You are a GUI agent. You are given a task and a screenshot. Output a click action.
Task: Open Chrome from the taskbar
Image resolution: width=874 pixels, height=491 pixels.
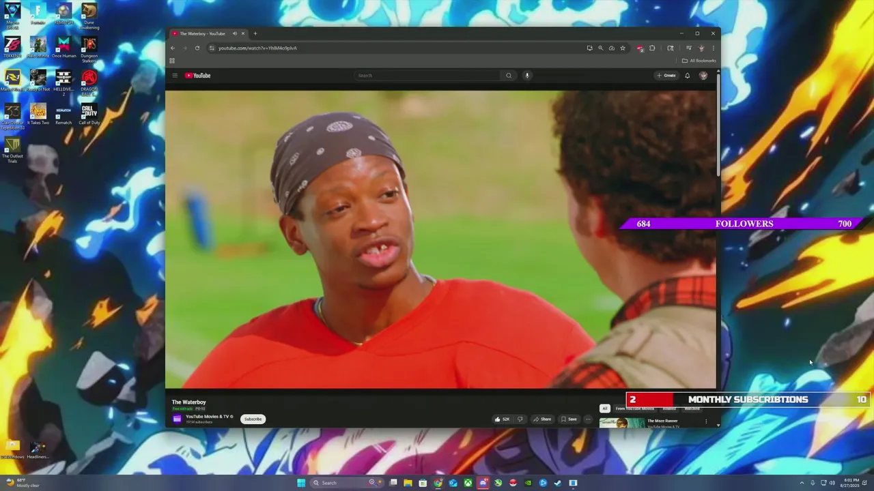click(x=438, y=483)
